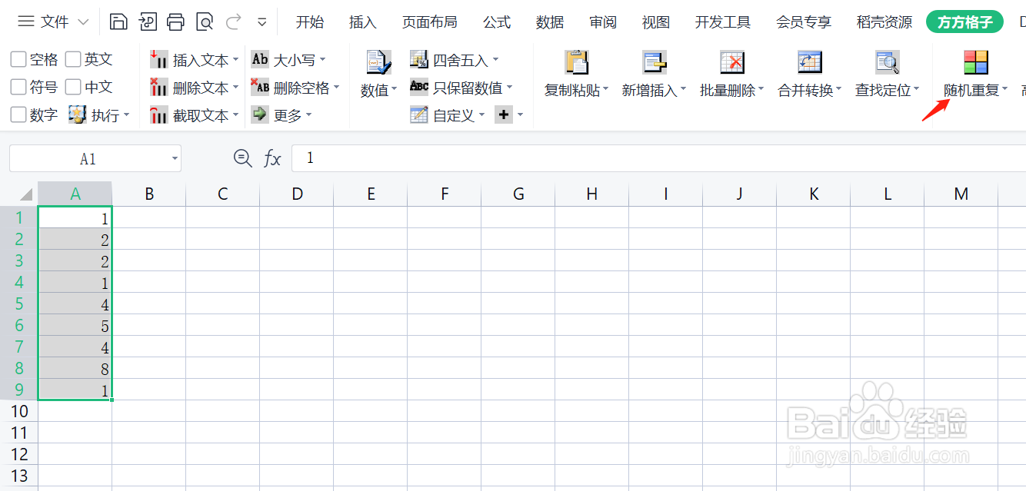Click the zoom magnifier beside fx
The image size is (1026, 491).
(x=242, y=158)
